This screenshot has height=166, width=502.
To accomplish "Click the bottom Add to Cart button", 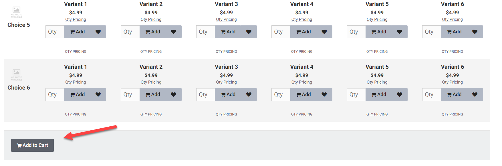I will (x=32, y=145).
